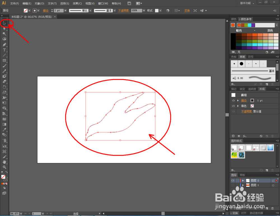Choose the Lasso tool
Viewport: 280px width, 216px height.
pyautogui.click(x=4, y=39)
